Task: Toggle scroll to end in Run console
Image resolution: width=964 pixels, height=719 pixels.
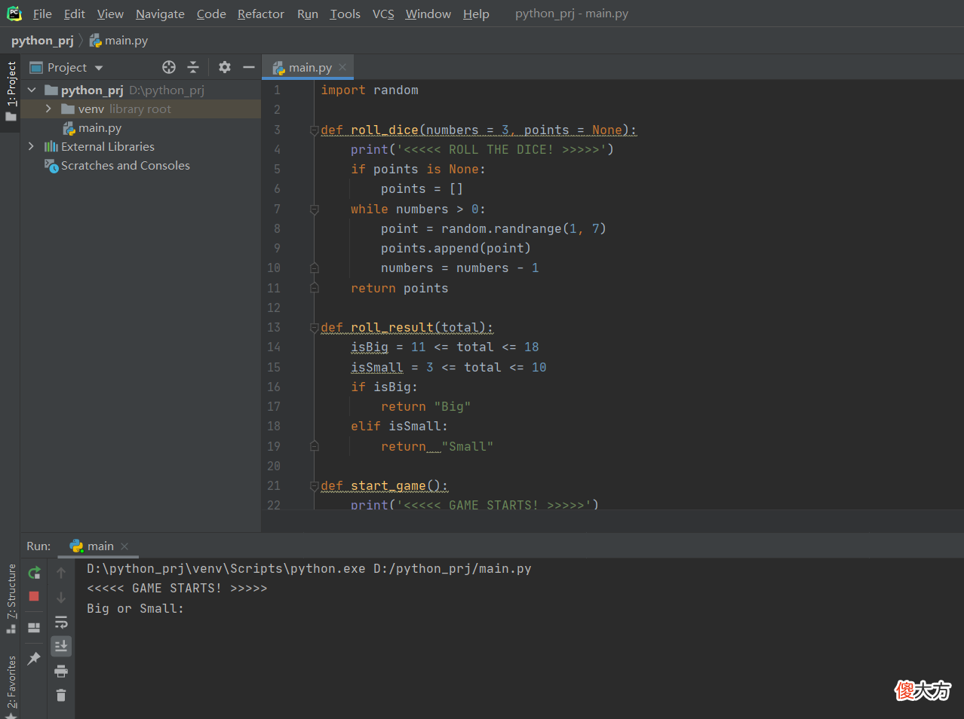Action: tap(61, 646)
